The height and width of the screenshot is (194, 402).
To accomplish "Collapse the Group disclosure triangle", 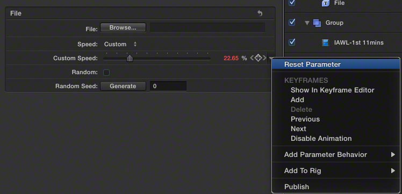I will pos(307,23).
